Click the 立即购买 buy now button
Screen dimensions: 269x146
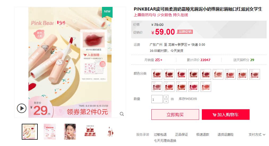pyautogui.click(x=175, y=115)
